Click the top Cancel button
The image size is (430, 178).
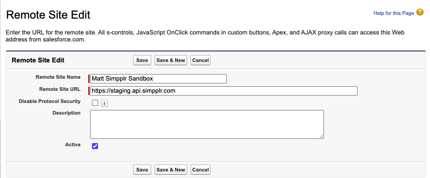200,60
